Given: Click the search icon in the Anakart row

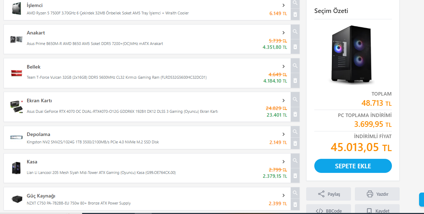Looking at the screenshot, I should (295, 32).
